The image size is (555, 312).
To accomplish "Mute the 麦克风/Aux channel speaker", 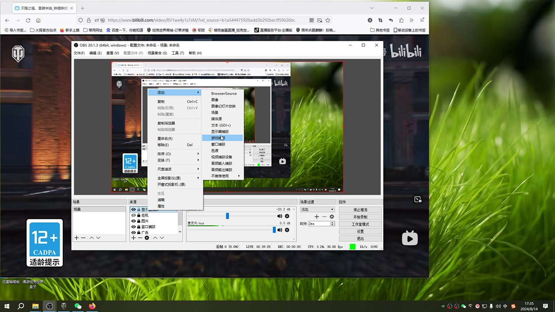I will tap(280, 230).
